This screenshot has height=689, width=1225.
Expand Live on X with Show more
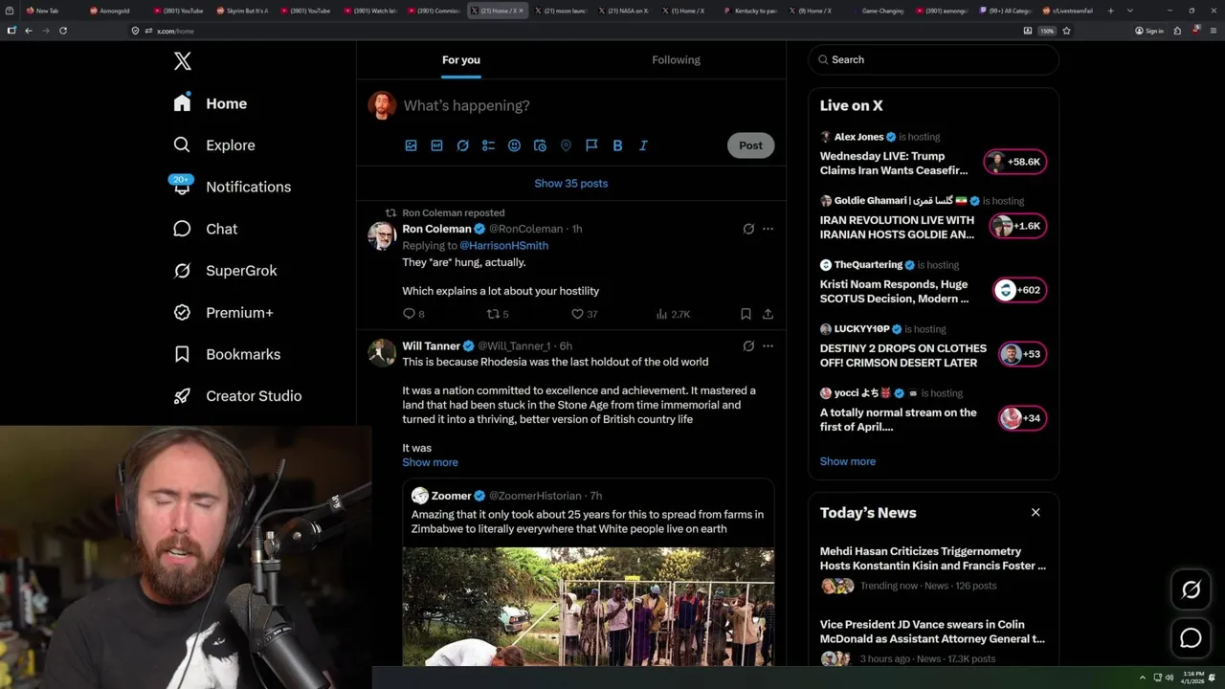pos(847,461)
